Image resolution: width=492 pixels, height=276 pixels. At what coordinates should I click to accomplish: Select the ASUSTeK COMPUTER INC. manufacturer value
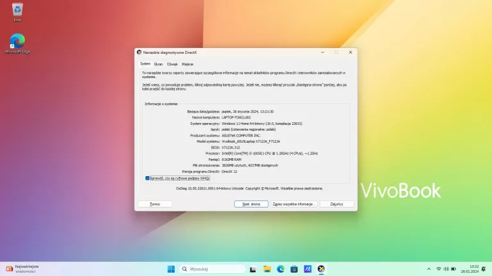[x=241, y=136]
